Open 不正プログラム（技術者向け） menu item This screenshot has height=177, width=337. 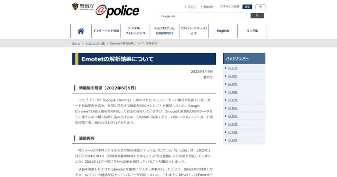pos(164,31)
